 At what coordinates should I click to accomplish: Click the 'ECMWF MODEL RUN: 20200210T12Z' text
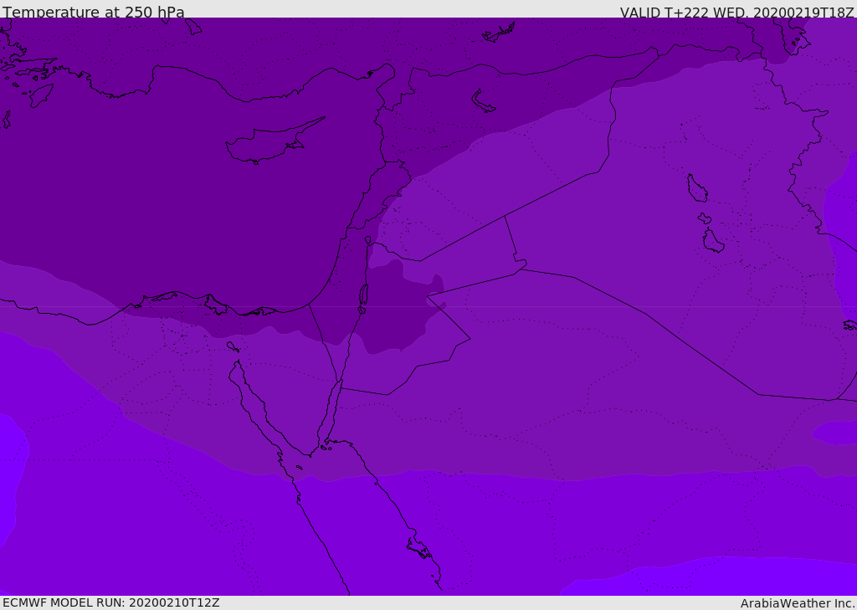click(111, 602)
